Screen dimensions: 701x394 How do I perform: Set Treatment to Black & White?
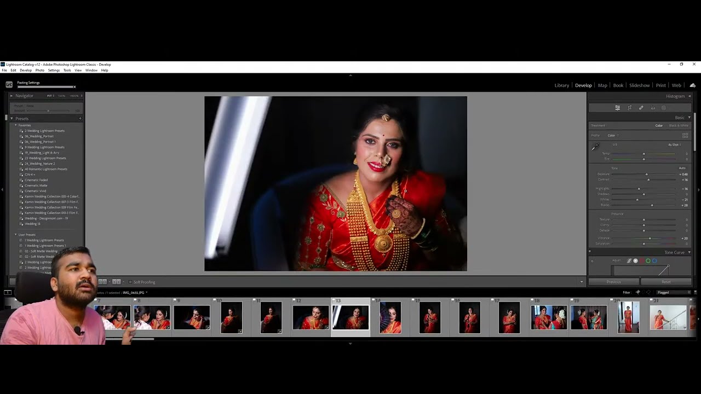(679, 125)
